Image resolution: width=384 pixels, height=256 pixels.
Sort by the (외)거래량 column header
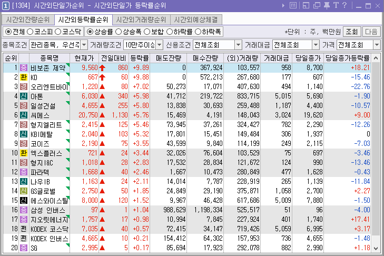coord(242,58)
